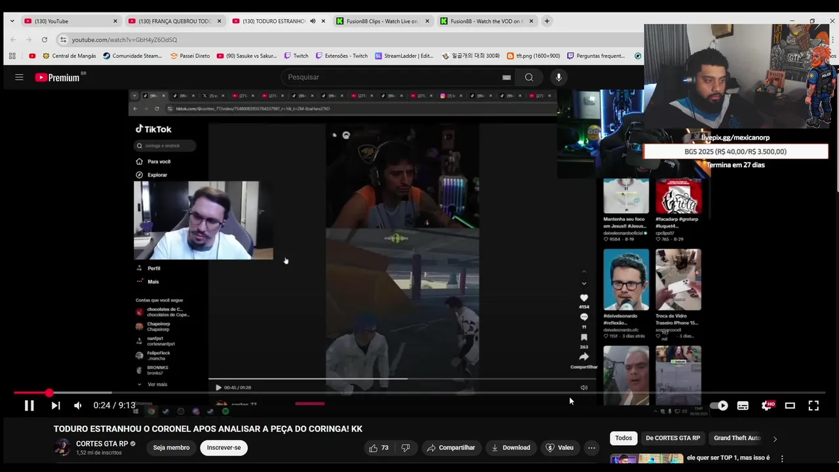Open tft.png (1600×900) bookmark
The image size is (839, 472).
533,56
